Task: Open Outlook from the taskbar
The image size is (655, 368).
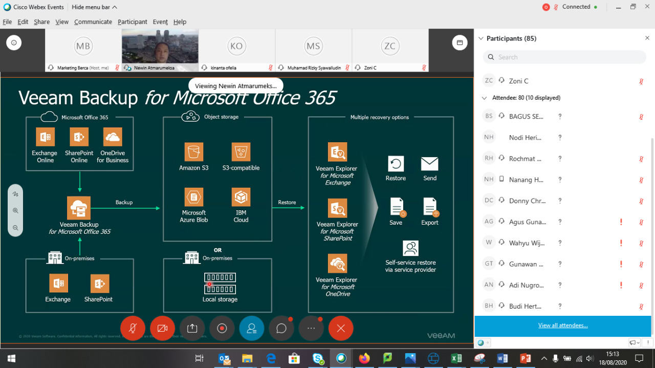Action: (x=224, y=358)
